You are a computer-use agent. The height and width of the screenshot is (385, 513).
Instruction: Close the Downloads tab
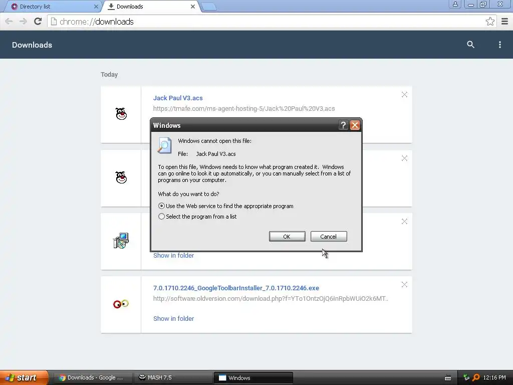(193, 7)
